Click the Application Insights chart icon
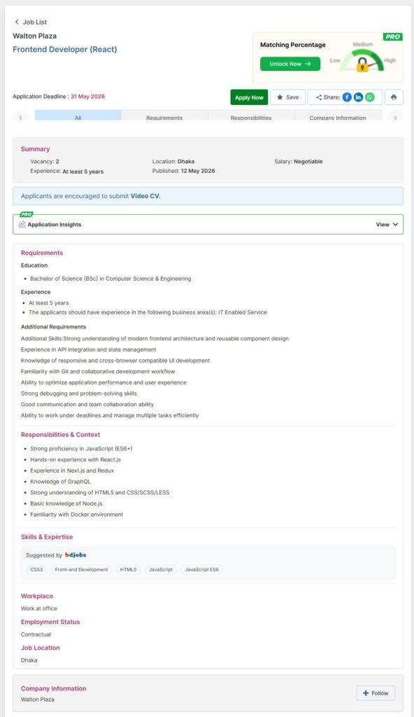Screen dimensions: 414x717 click(x=22, y=225)
